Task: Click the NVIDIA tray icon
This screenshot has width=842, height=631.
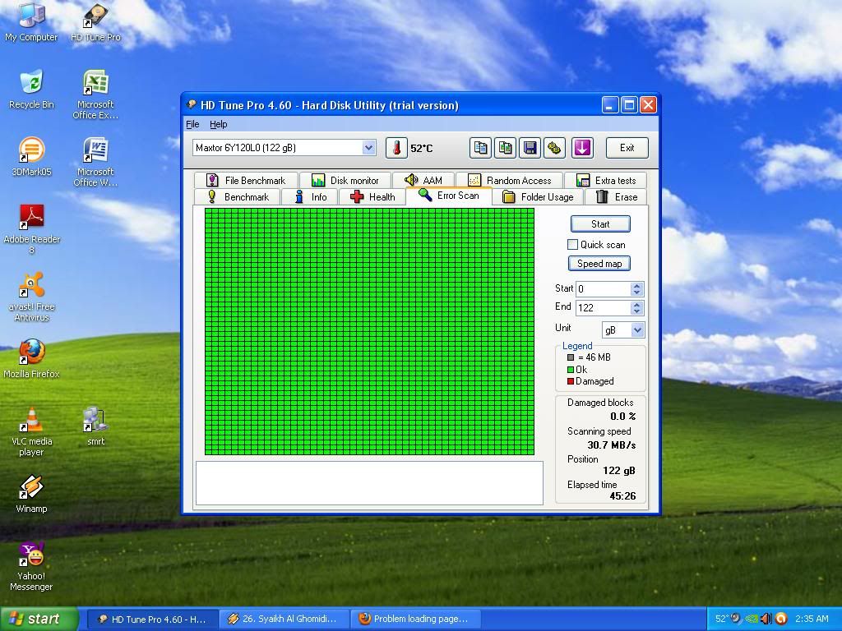Action: pos(752,619)
